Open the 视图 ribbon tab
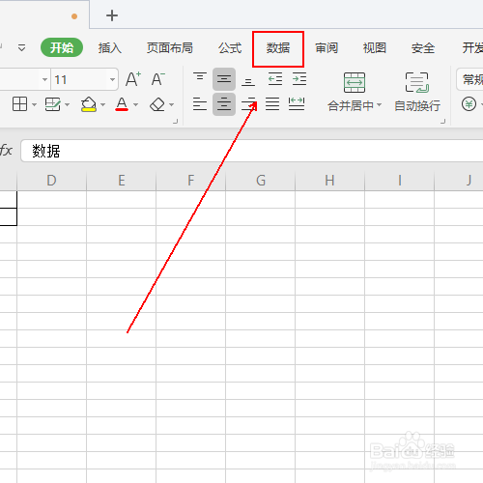Viewport: 483px width, 483px height. pos(375,48)
